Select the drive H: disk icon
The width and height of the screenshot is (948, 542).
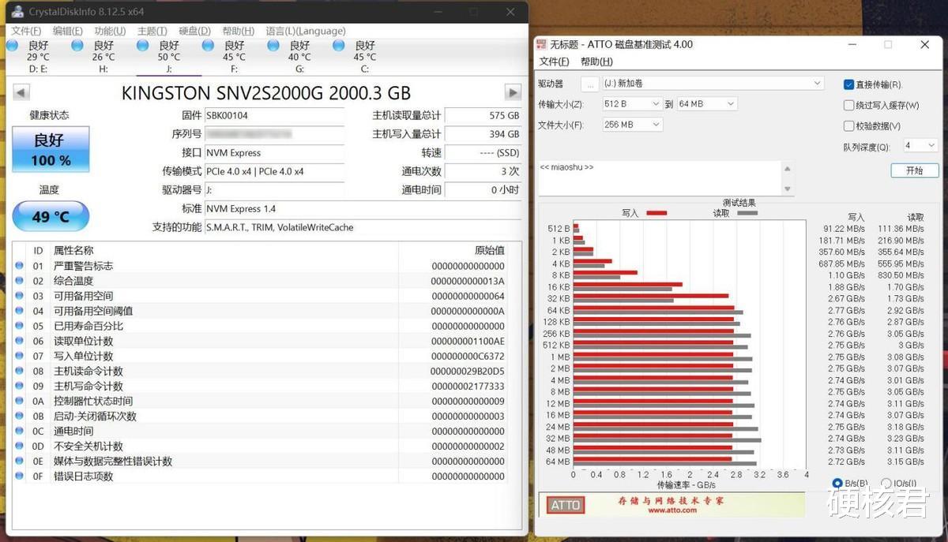[x=77, y=47]
